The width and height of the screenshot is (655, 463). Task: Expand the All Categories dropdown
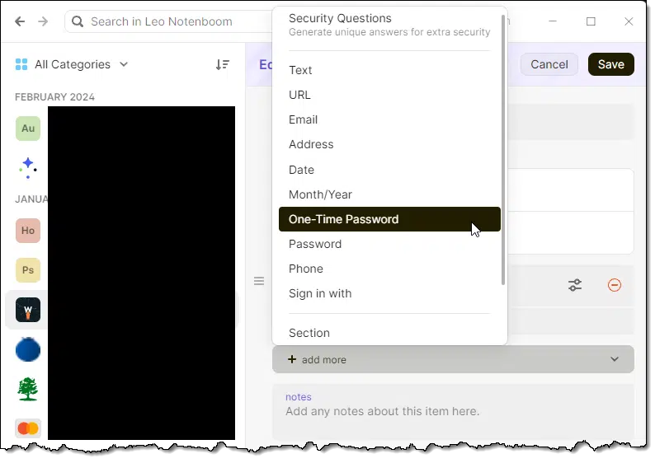[72, 64]
